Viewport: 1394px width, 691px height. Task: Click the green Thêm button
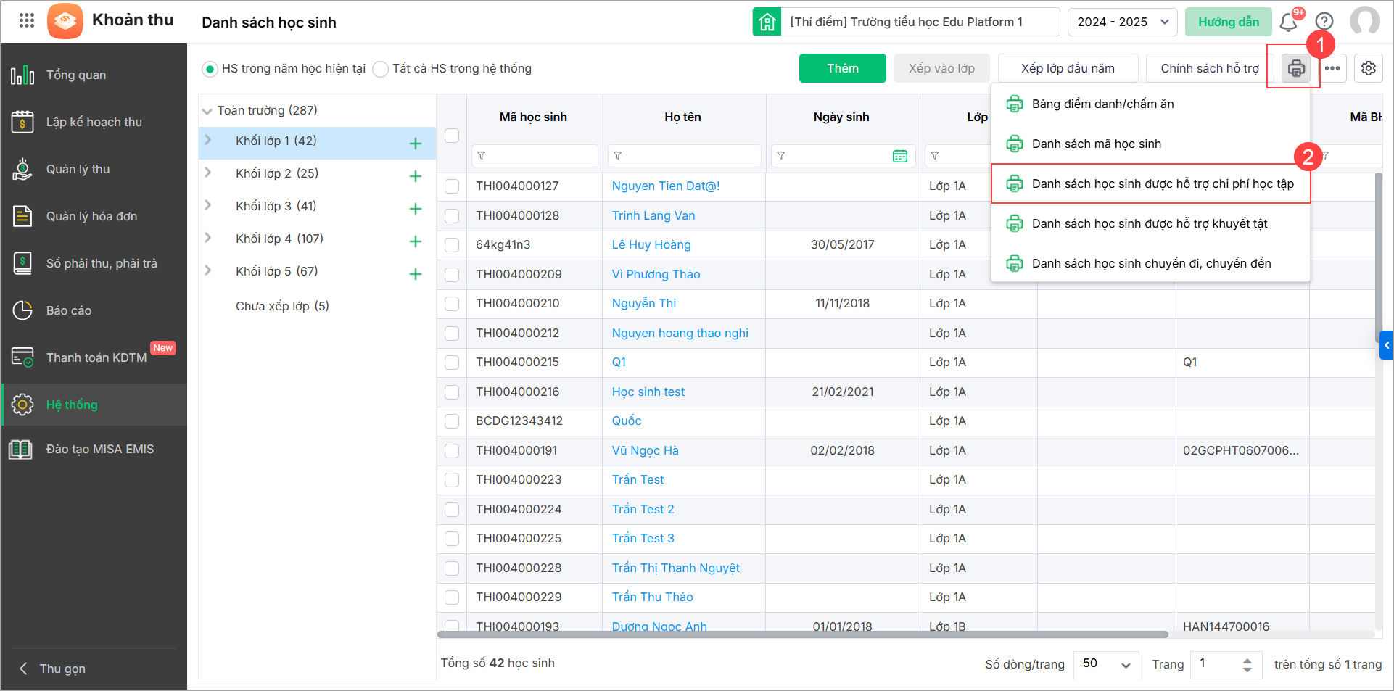point(842,68)
